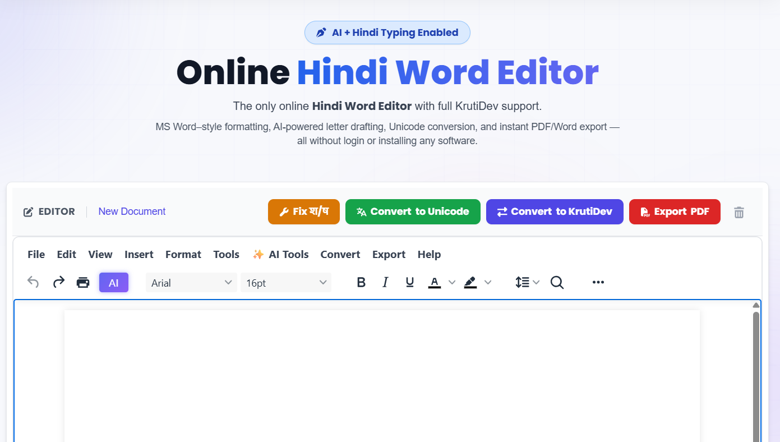Click the AI + Hindi Typing Enabled badge
The image size is (780, 442).
coord(387,33)
